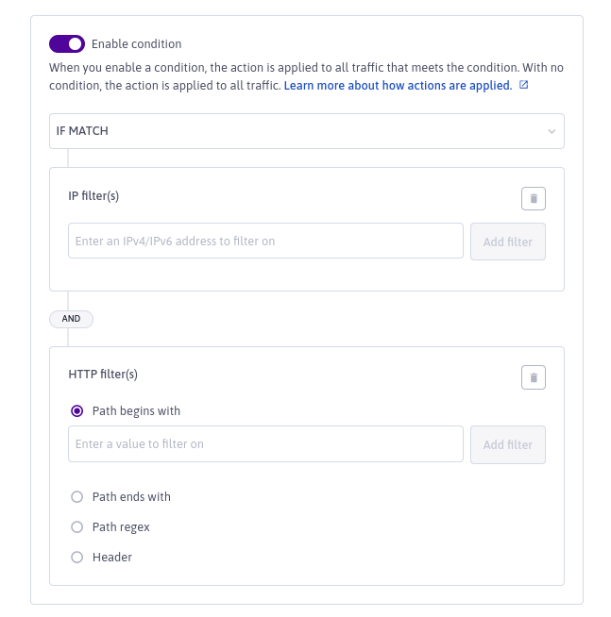Click the IP filter(s) section heading
Screen dimensions: 611x617
point(93,195)
